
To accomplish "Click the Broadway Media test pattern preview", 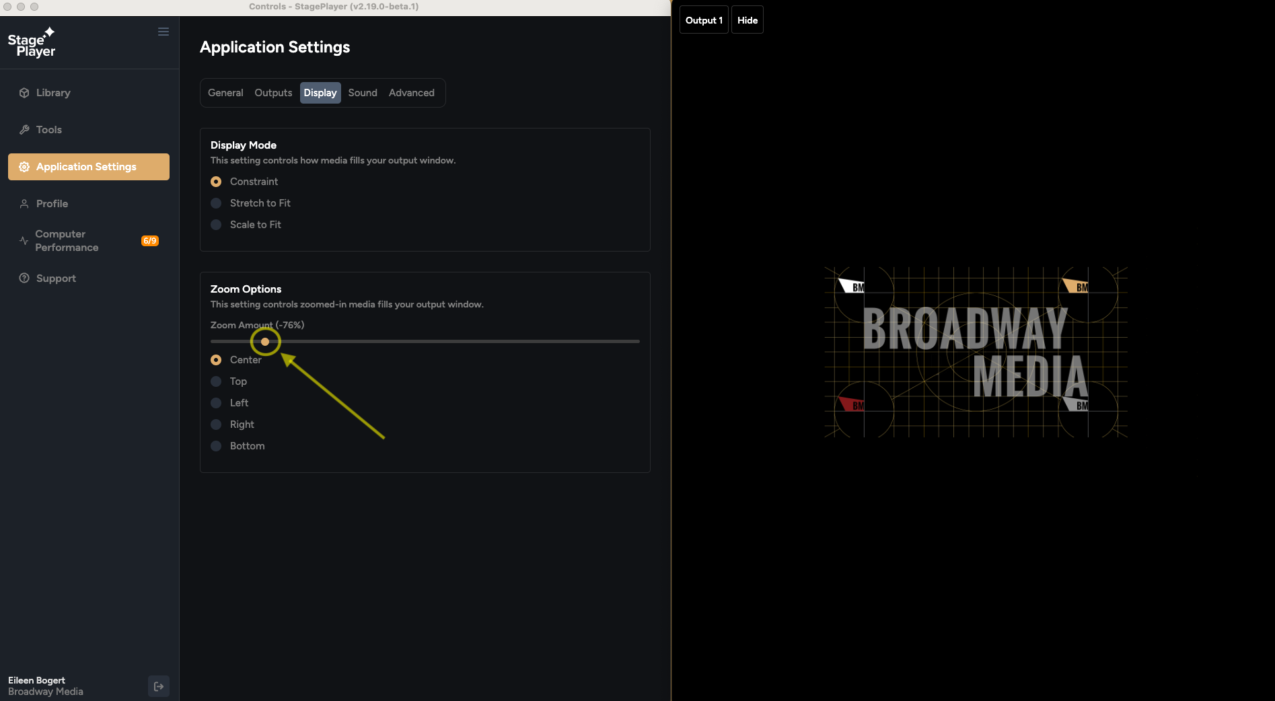I will tap(976, 352).
